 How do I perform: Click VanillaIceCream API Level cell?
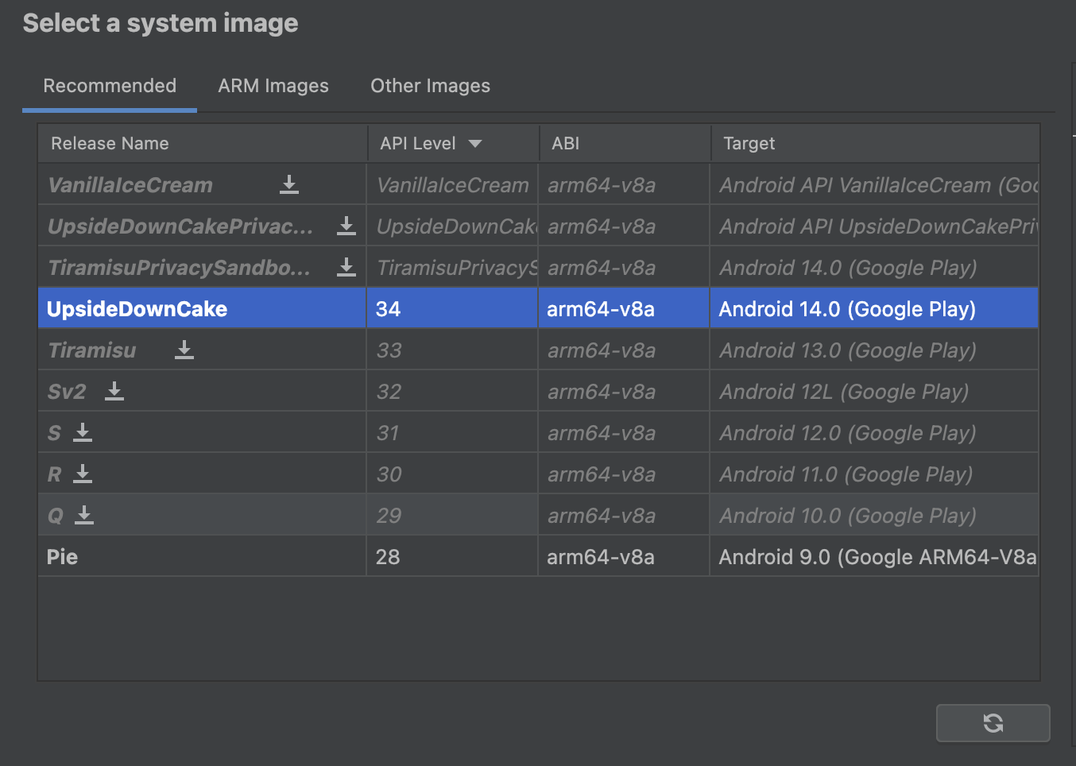(x=452, y=185)
